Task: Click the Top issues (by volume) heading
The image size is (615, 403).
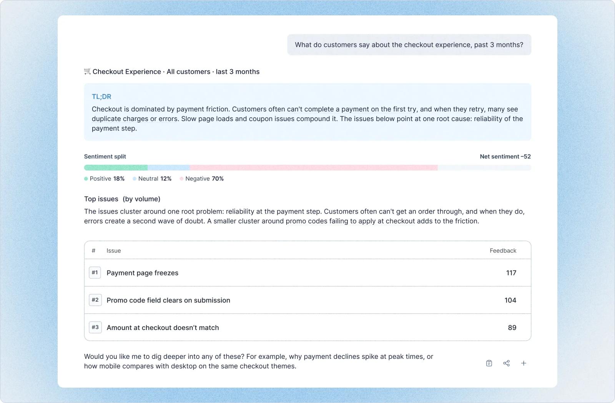Action: point(122,199)
